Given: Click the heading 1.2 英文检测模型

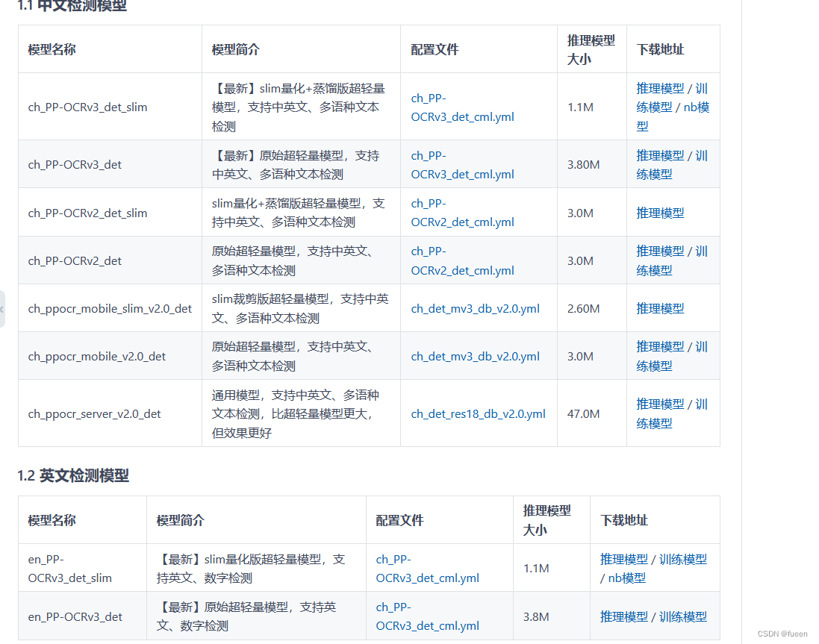Looking at the screenshot, I should pyautogui.click(x=72, y=475).
